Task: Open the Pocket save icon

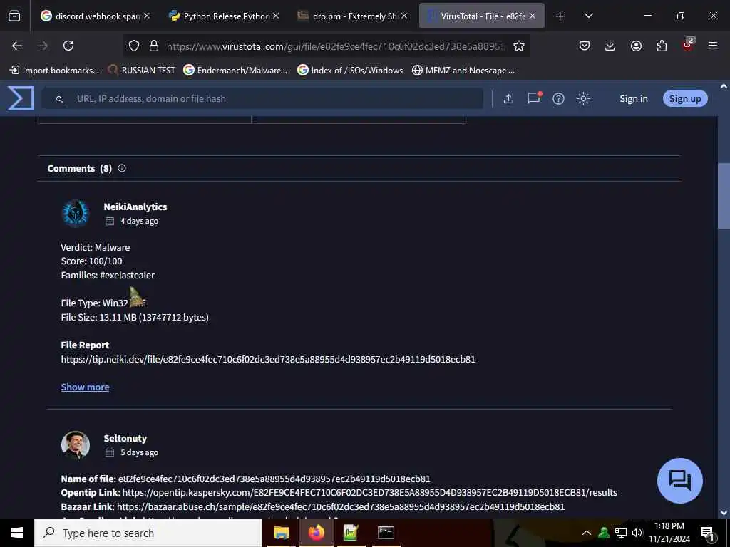Action: coord(585,46)
